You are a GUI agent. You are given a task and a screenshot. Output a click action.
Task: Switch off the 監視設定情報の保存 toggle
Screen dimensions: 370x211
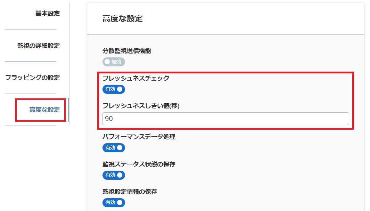(114, 202)
